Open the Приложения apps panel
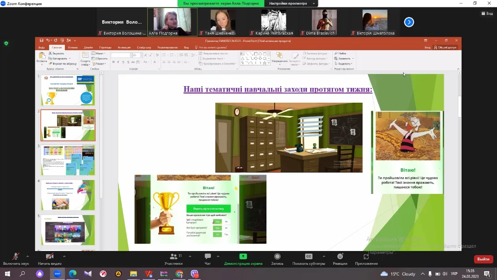The height and width of the screenshot is (280, 497). pyautogui.click(x=366, y=257)
